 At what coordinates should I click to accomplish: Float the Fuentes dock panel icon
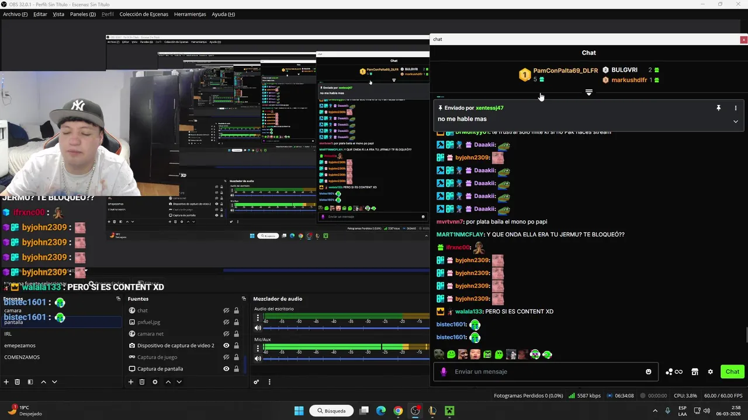(244, 299)
